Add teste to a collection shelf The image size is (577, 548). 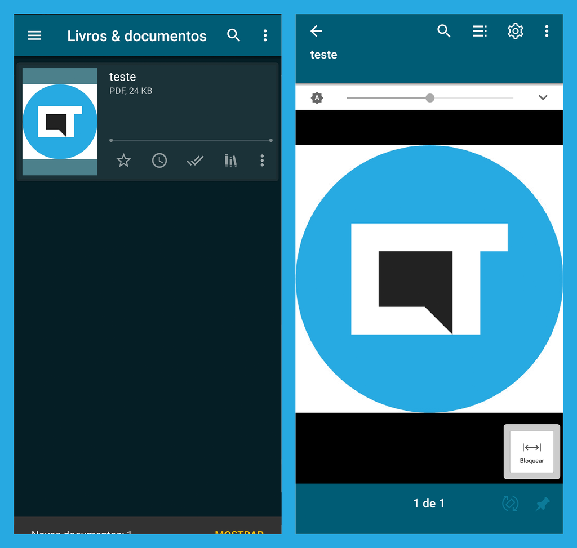[230, 161]
